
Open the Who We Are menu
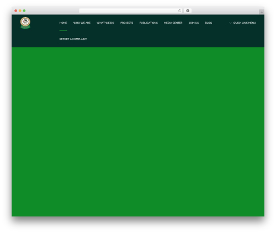coord(82,23)
